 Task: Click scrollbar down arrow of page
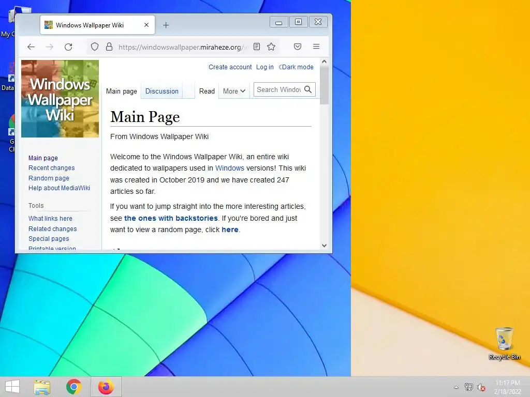point(324,246)
